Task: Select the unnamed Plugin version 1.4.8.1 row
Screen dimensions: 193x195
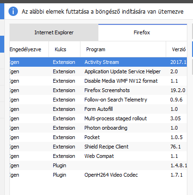Action: 98,165
